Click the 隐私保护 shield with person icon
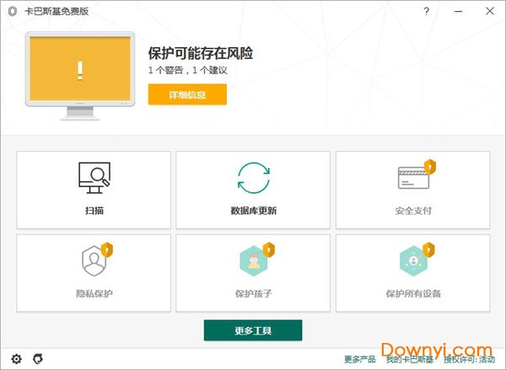 coord(94,260)
